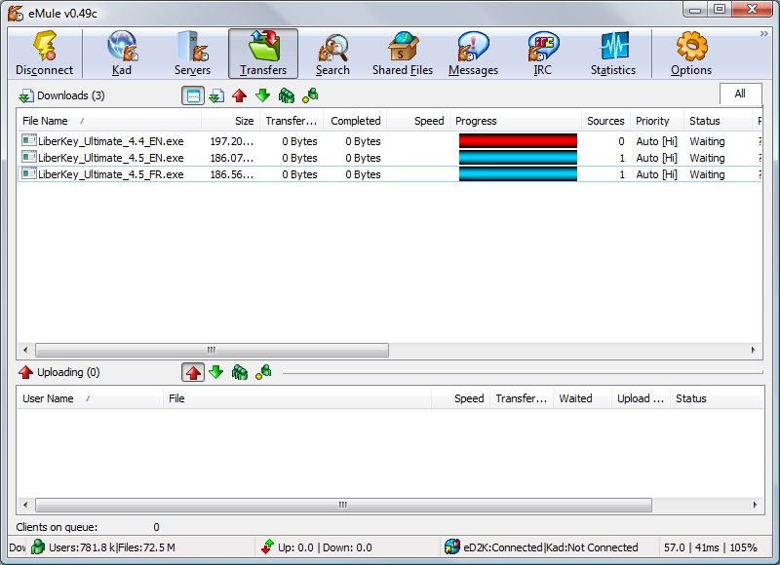Viewport: 780px width, 565px height.
Task: Show known clients icon in Downloads bar
Action: click(x=310, y=95)
